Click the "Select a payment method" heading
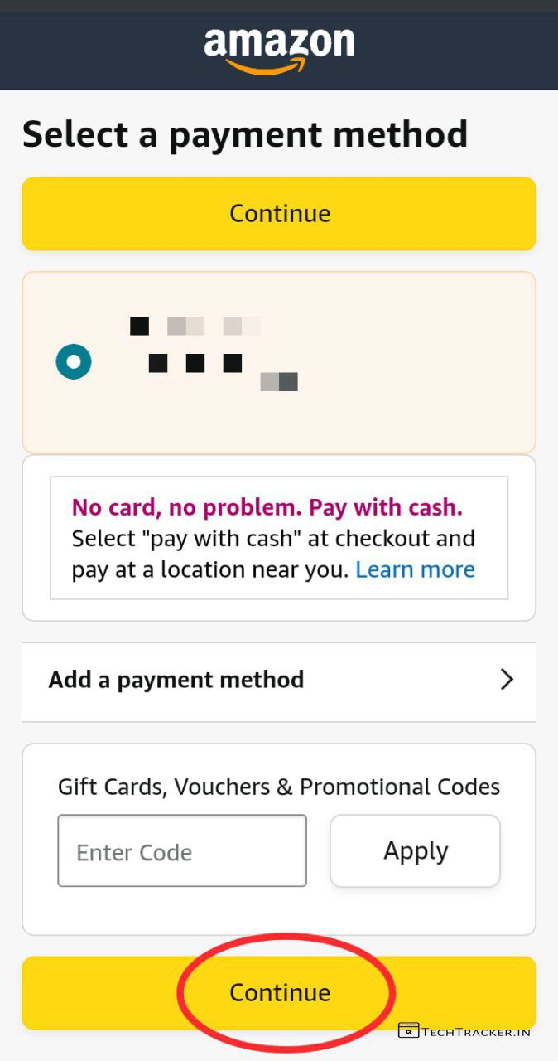Image resolution: width=558 pixels, height=1061 pixels. pos(245,134)
